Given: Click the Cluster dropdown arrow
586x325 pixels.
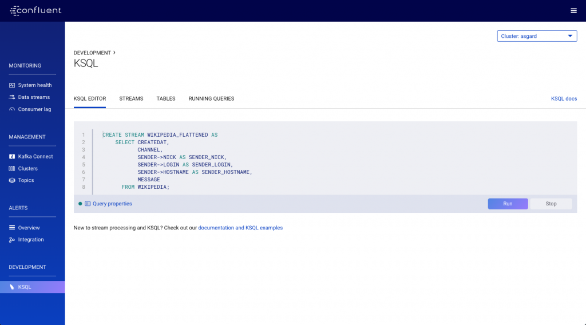Looking at the screenshot, I should [570, 36].
